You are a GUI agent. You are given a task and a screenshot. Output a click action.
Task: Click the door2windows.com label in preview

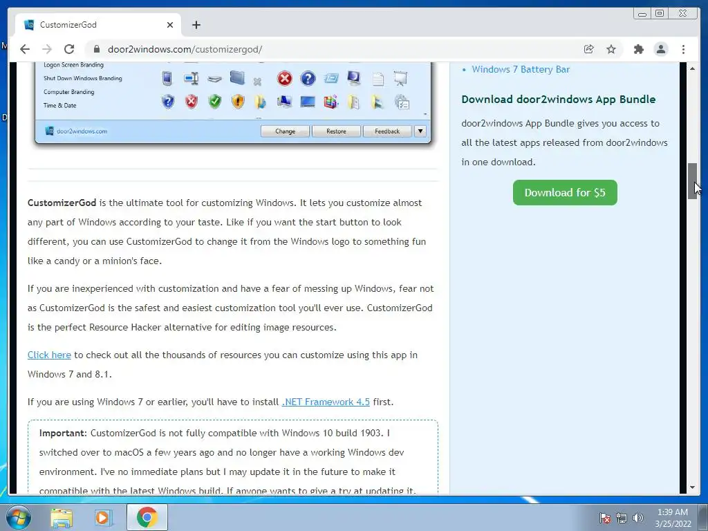(82, 131)
